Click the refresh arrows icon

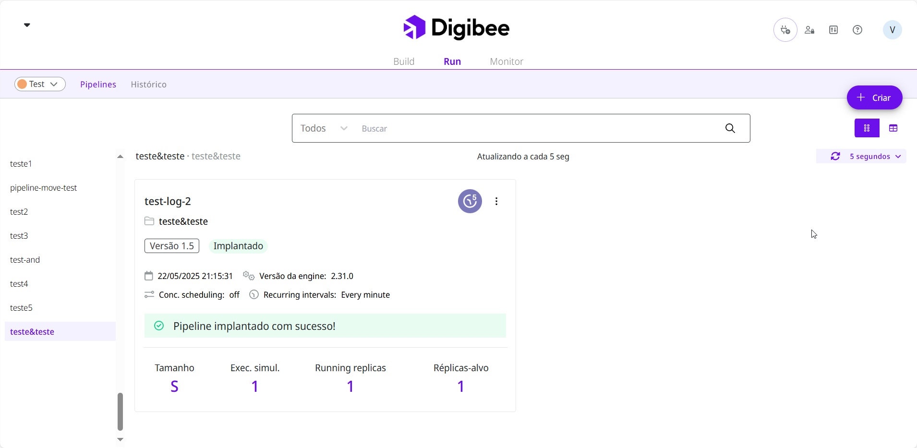[x=835, y=157]
